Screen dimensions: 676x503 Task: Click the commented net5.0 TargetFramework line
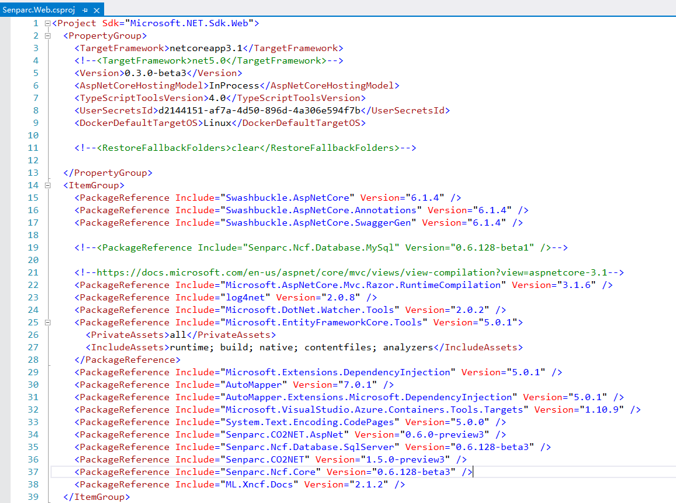[x=209, y=60]
